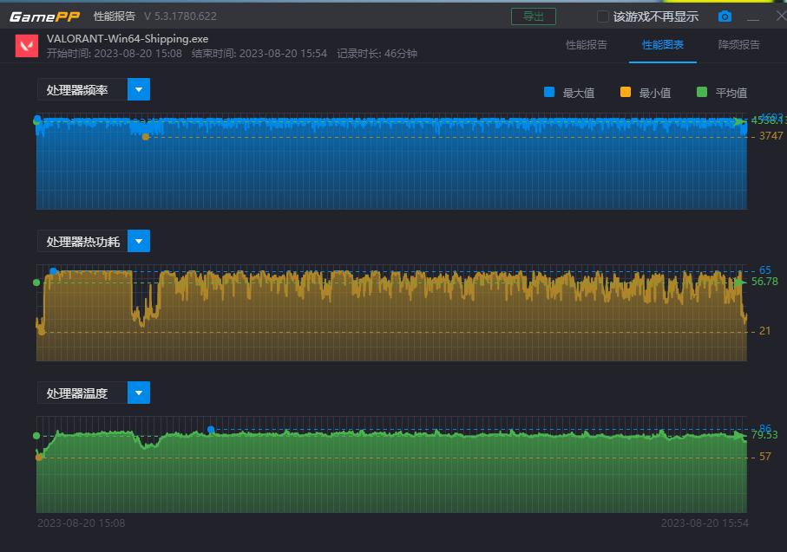This screenshot has width=787, height=552.
Task: Click the VALORANT game icon
Action: [27, 46]
